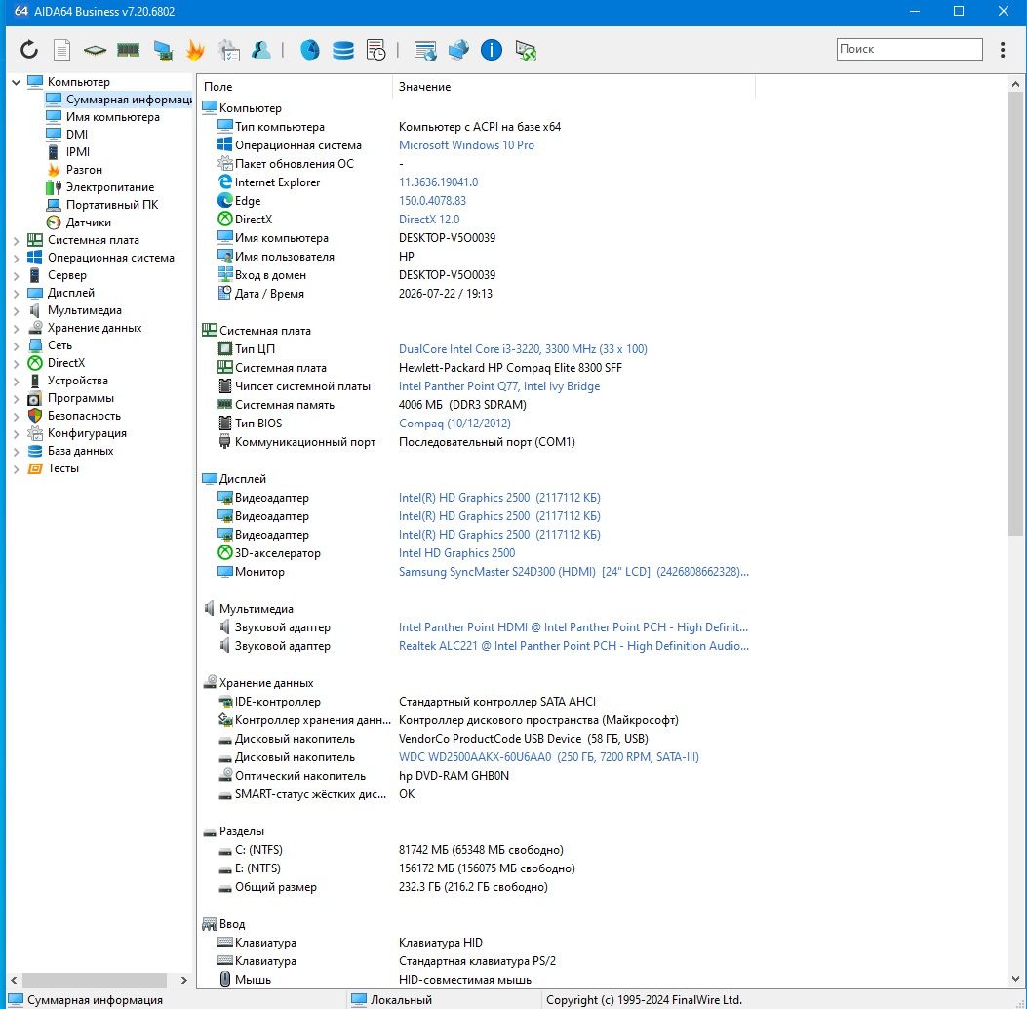Expand the Безопасность tree node
1027x1009 pixels.
point(17,416)
